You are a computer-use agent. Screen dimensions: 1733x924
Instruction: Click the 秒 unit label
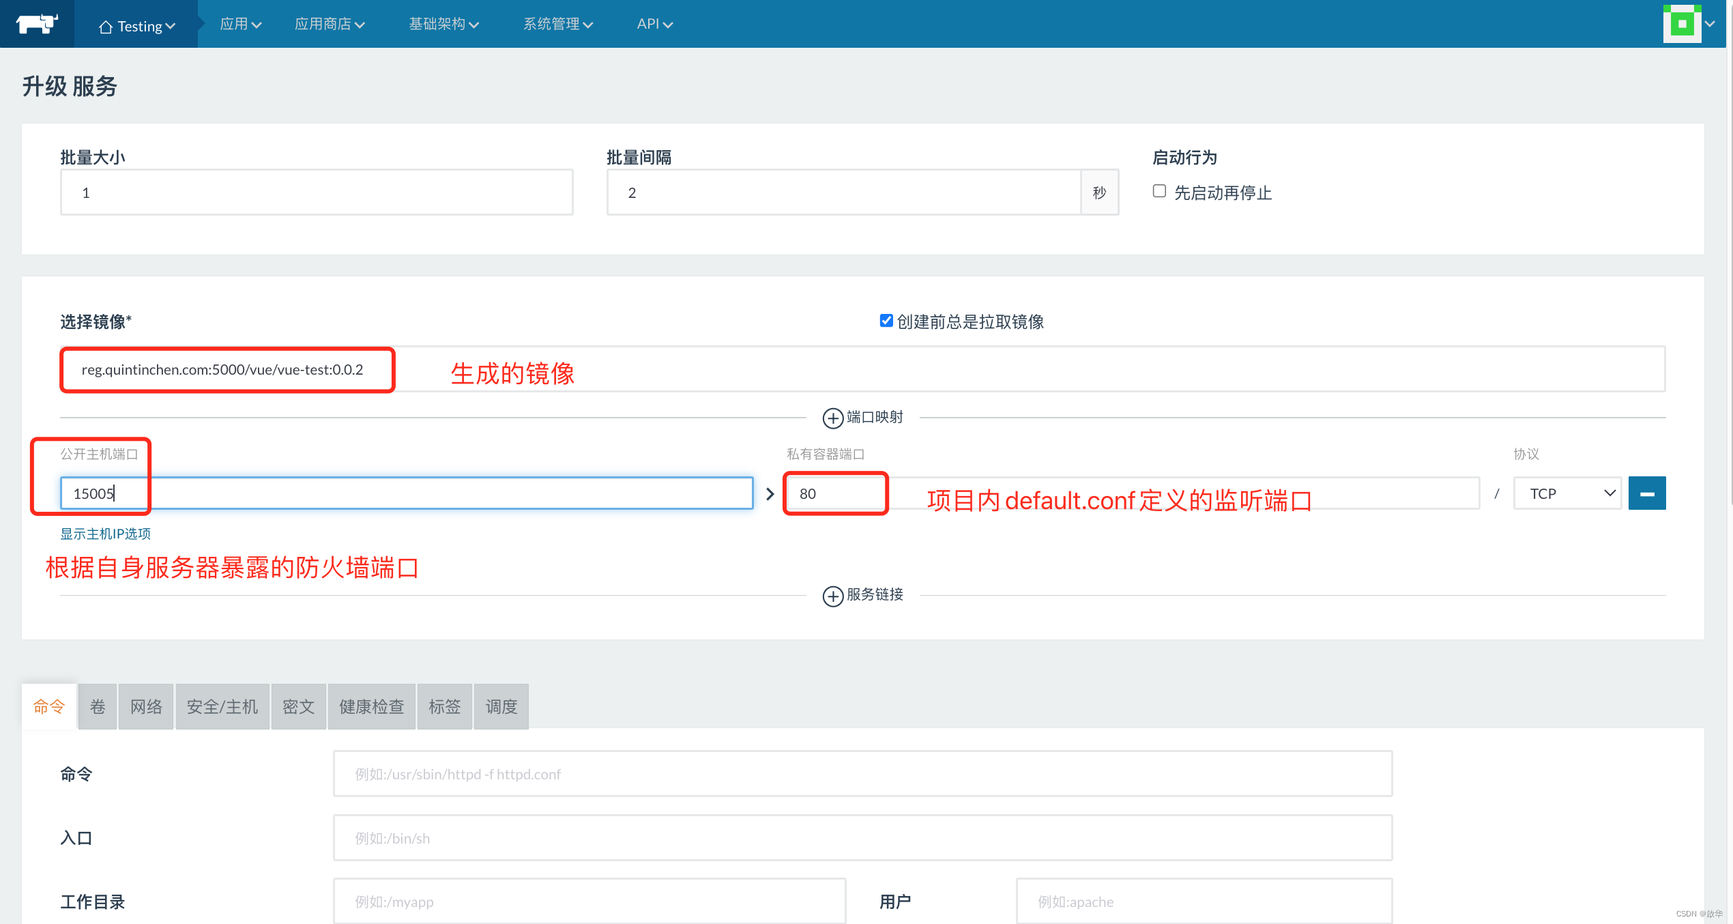click(1100, 192)
